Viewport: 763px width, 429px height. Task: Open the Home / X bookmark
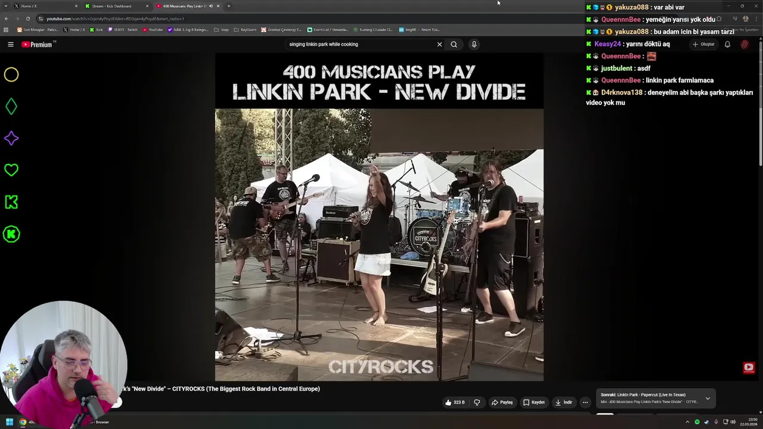pyautogui.click(x=74, y=30)
